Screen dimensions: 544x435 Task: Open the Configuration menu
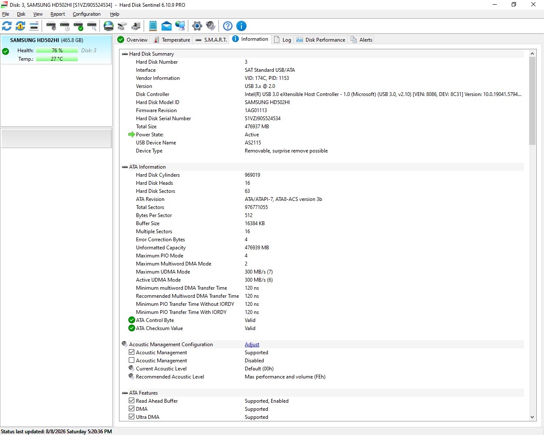[87, 14]
